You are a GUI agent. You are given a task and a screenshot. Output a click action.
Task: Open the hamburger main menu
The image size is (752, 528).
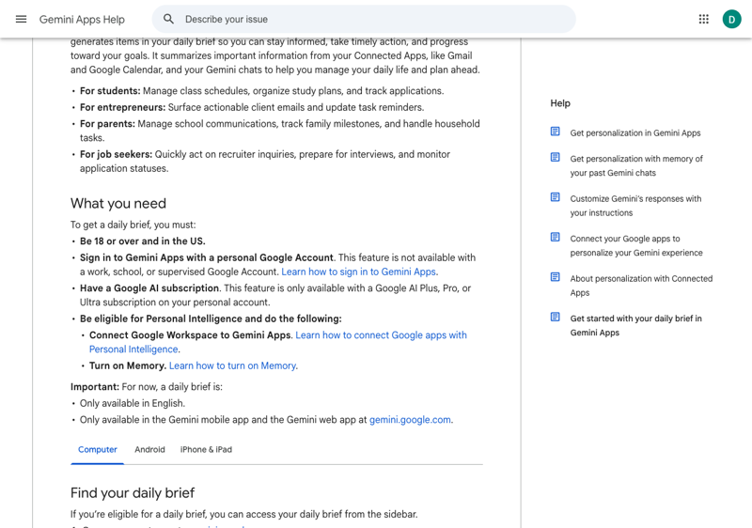point(21,19)
